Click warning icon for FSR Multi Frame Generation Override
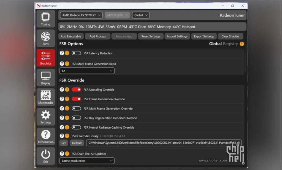 [x=67, y=108]
